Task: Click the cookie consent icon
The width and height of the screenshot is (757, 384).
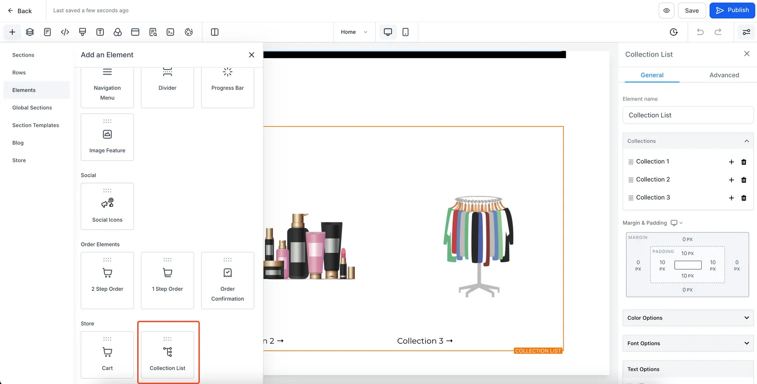Action: (x=189, y=32)
